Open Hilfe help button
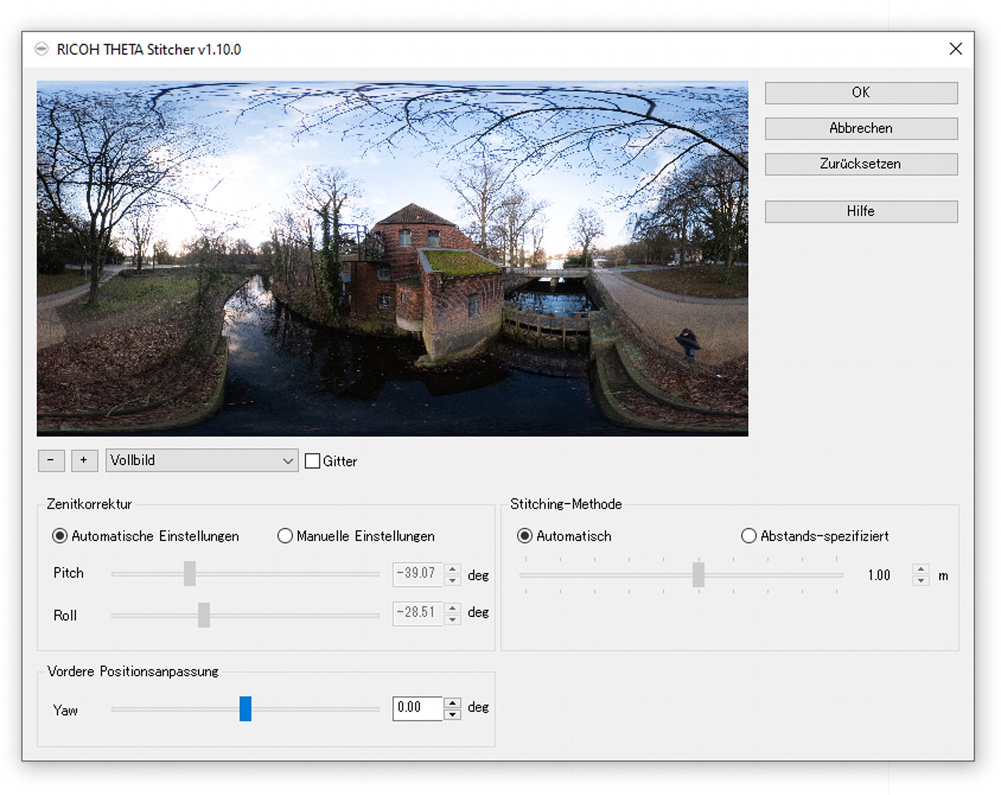The width and height of the screenshot is (1001, 795). tap(860, 211)
